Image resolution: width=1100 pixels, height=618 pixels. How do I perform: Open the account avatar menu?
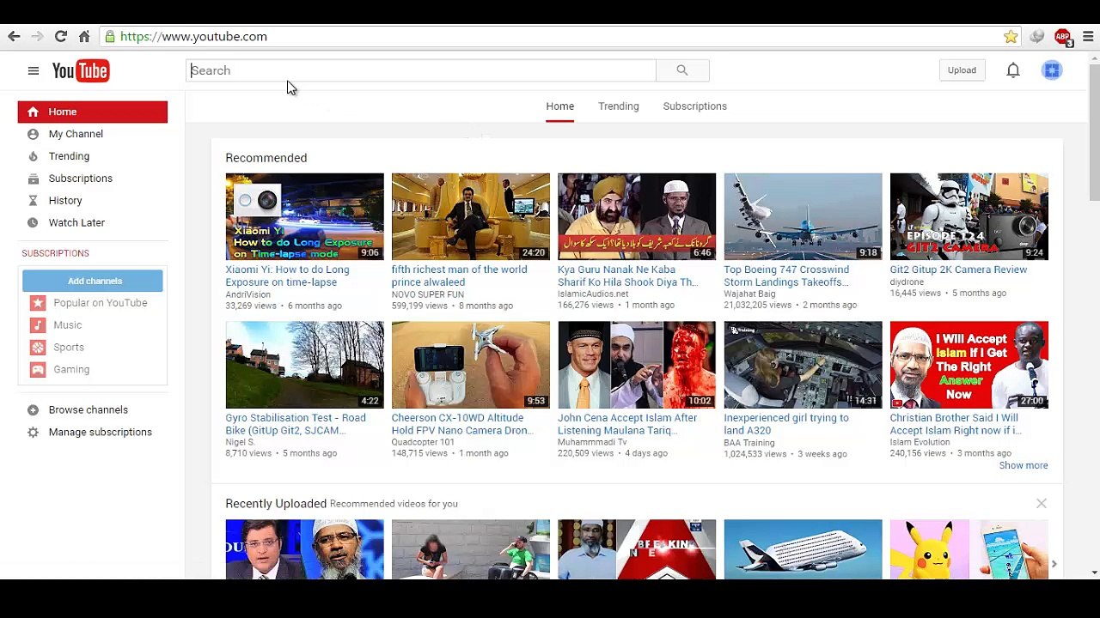point(1052,70)
